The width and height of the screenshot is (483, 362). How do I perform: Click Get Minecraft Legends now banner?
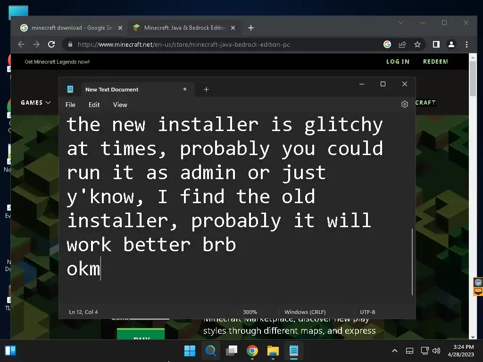57,62
